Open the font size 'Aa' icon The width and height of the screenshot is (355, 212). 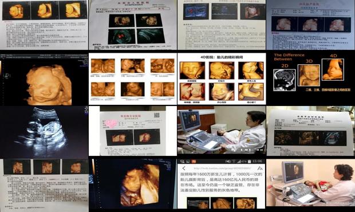click(260, 168)
